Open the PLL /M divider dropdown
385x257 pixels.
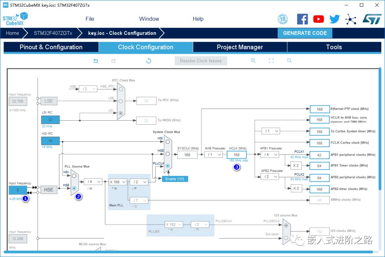point(93,182)
